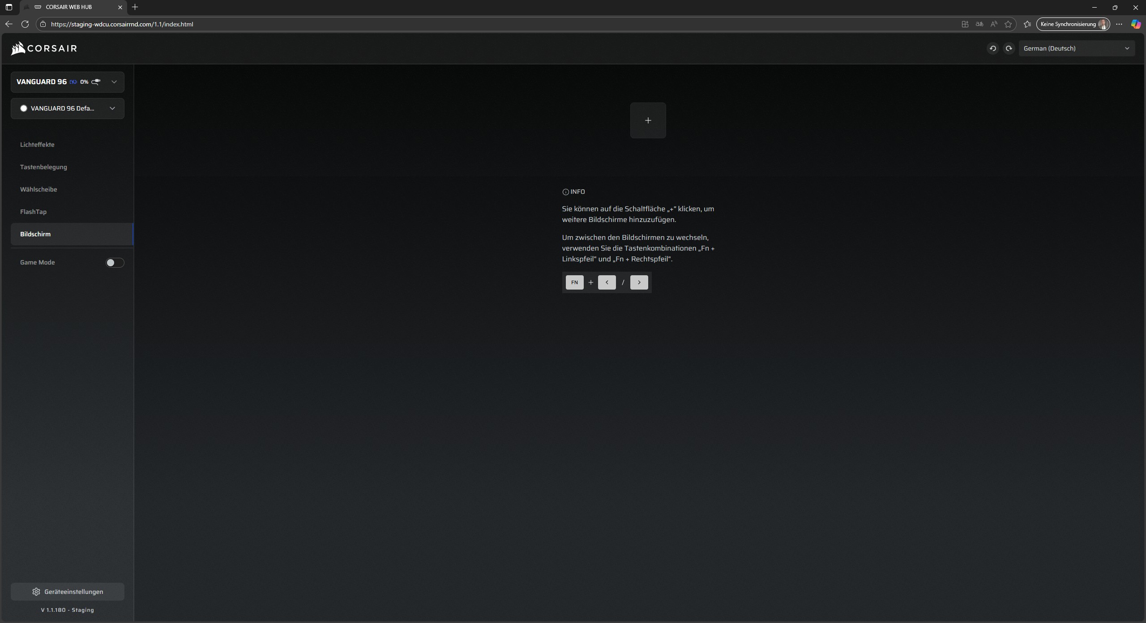Open the FlashTap section
The width and height of the screenshot is (1146, 623).
pos(33,212)
